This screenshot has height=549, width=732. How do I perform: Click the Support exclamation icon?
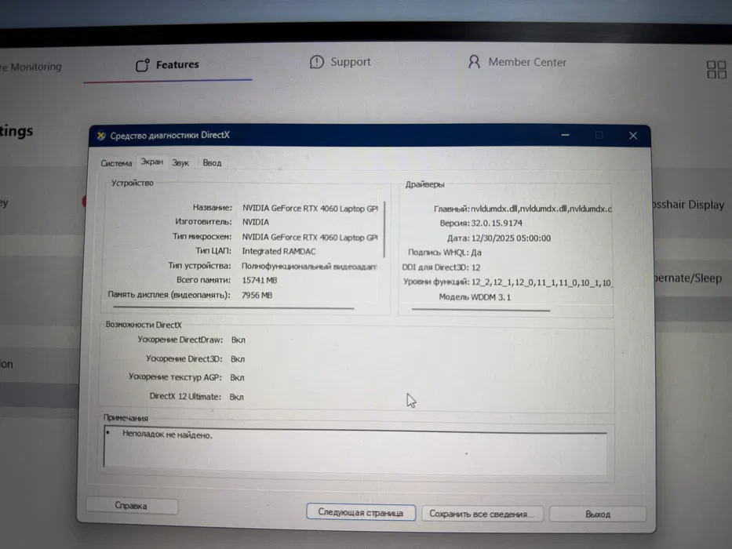pos(317,61)
